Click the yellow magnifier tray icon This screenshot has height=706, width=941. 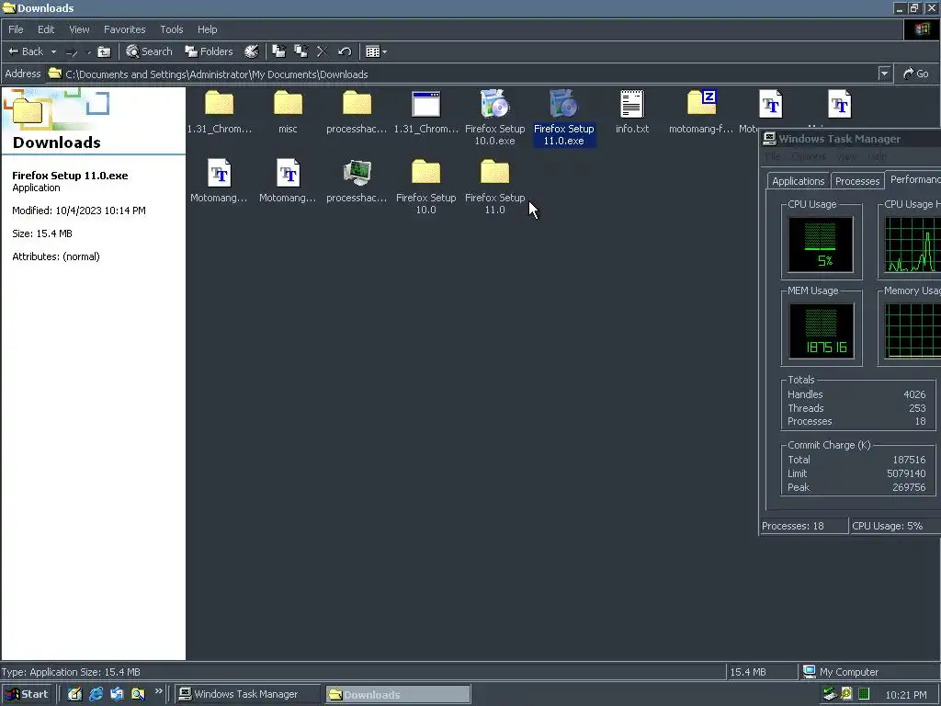tap(846, 694)
